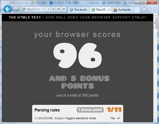The height and width of the screenshot is (124, 159).
Task: Click the large 96 score number
Action: (78, 55)
